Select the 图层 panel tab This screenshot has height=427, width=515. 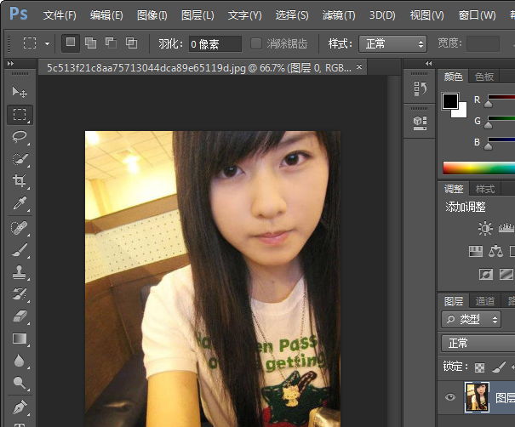coord(453,301)
